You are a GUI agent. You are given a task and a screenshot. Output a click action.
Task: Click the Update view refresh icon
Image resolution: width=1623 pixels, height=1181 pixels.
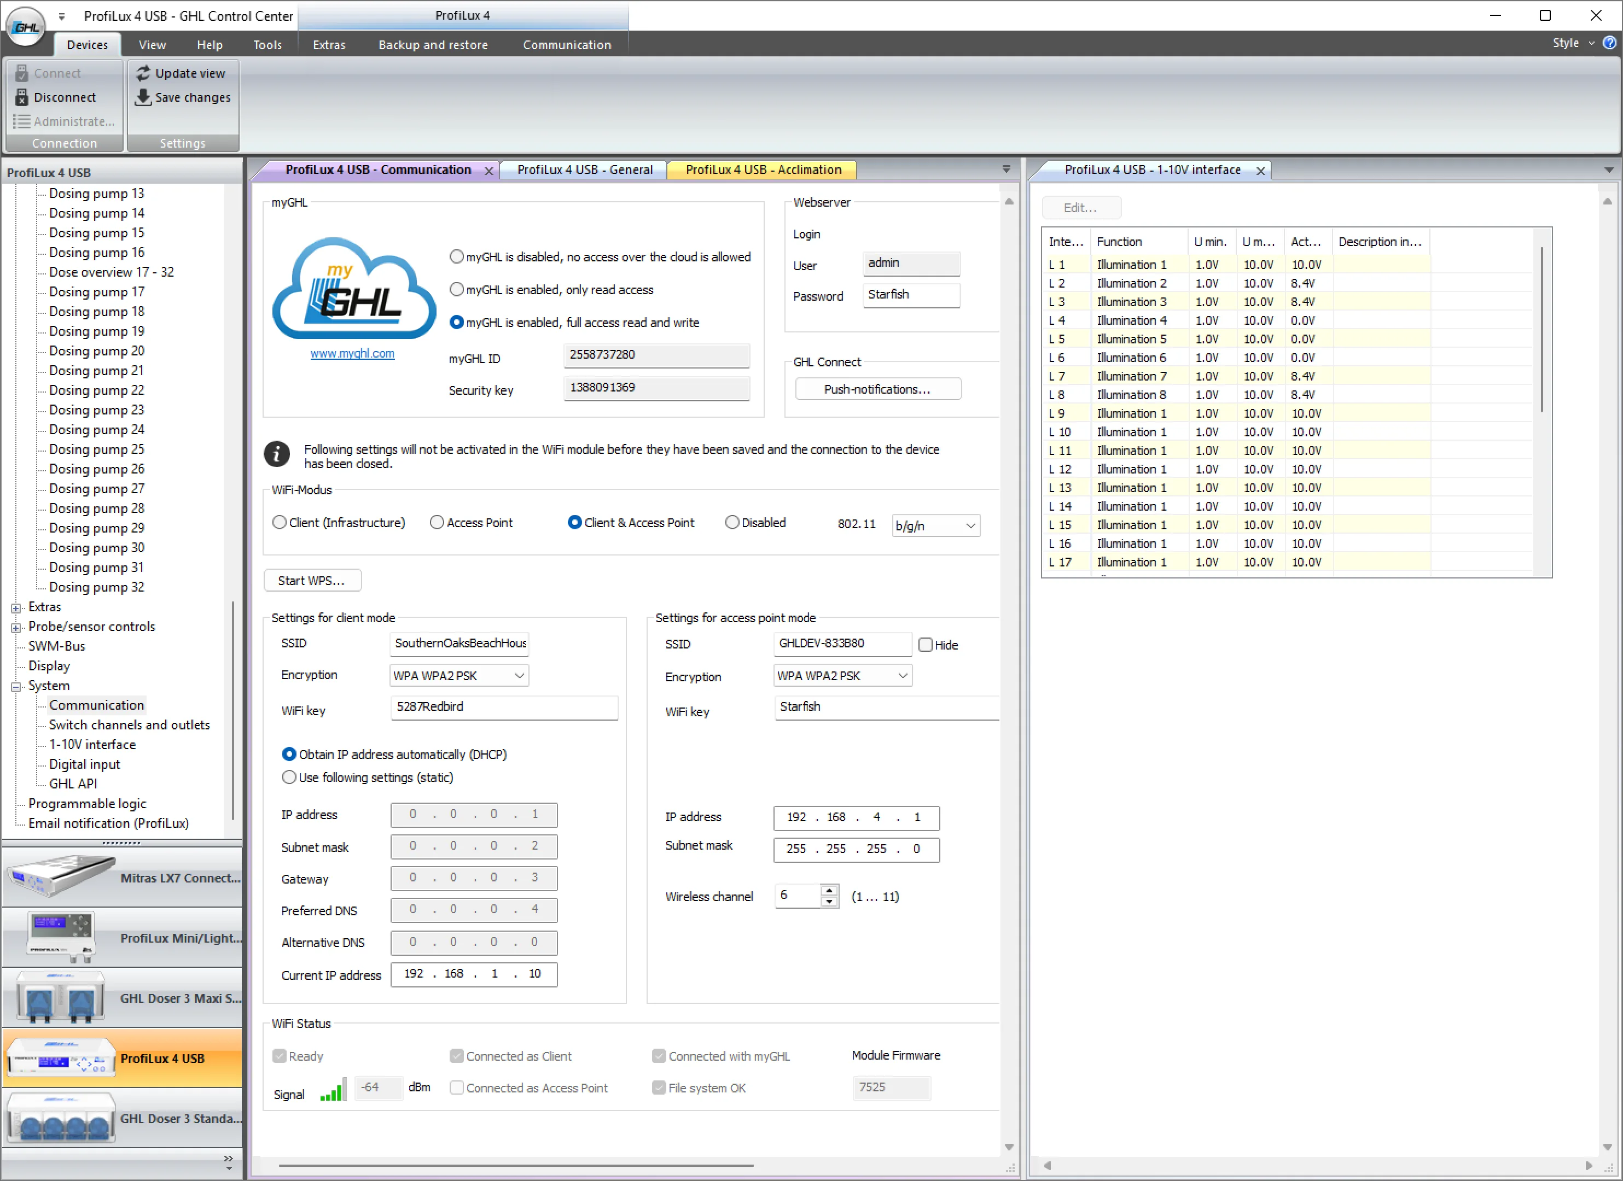pos(143,73)
